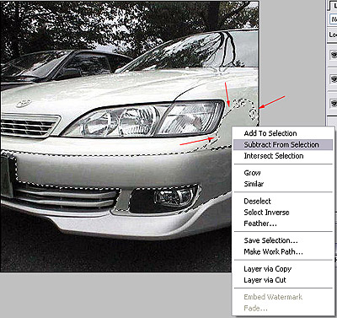337x318 pixels.
Task: Toggle the second layer's eye visibility icon
Action: click(x=334, y=78)
